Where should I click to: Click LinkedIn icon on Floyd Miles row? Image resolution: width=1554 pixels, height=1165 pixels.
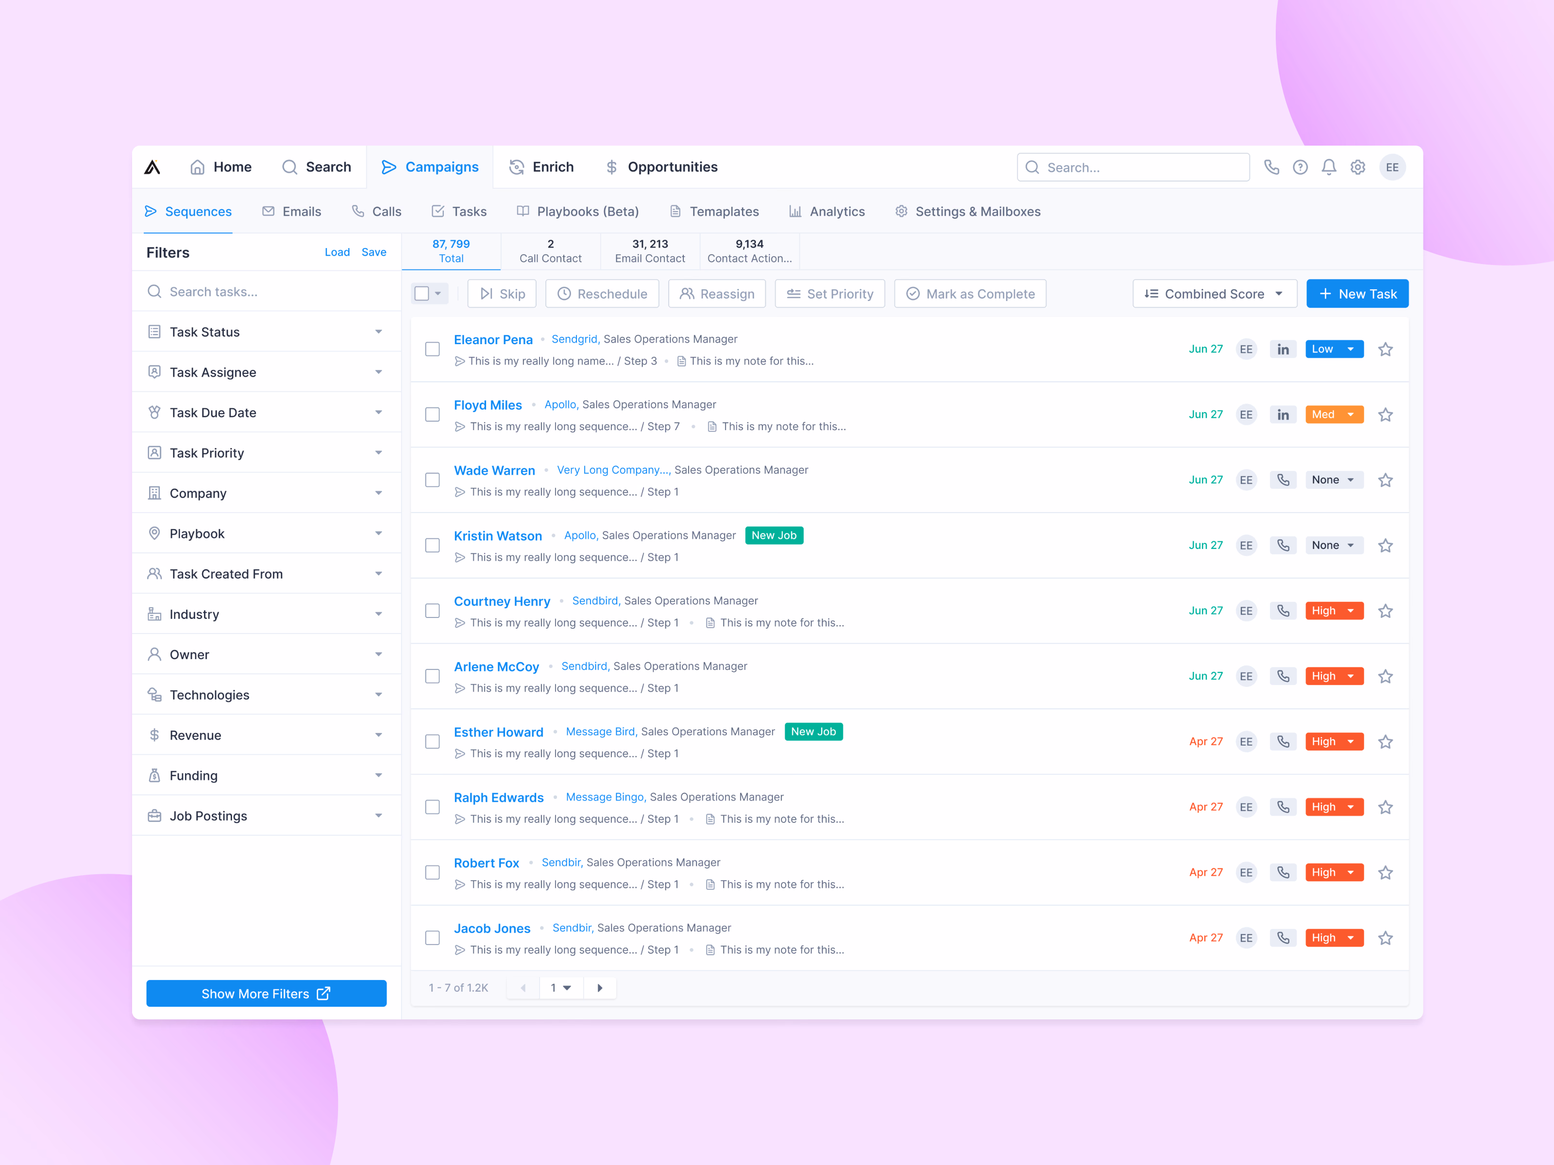(x=1283, y=415)
